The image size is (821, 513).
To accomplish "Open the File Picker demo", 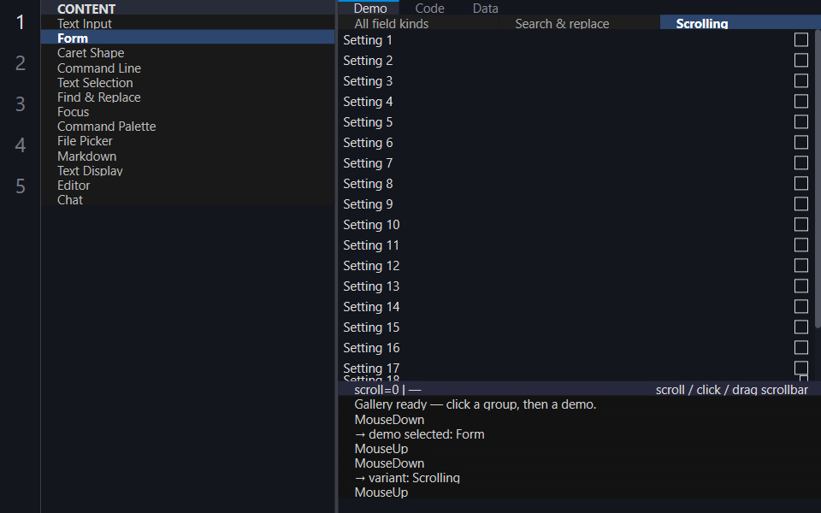I will tap(187, 141).
